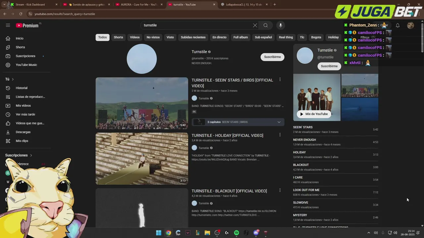Subscribe to Turnstile in right panel
Image resolution: width=424 pixels, height=238 pixels.
329,66
